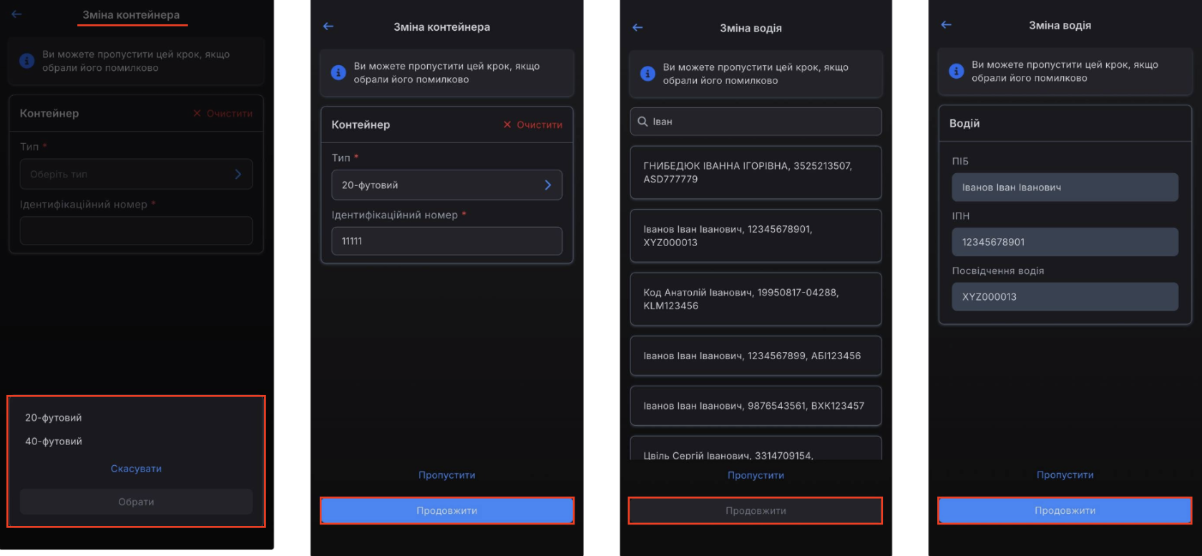The width and height of the screenshot is (1202, 556).
Task: Tap info icon on second container screen
Action: pyautogui.click(x=338, y=73)
